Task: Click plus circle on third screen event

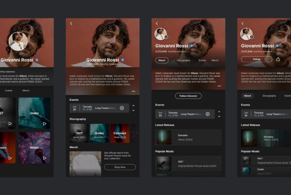Action: [208, 114]
